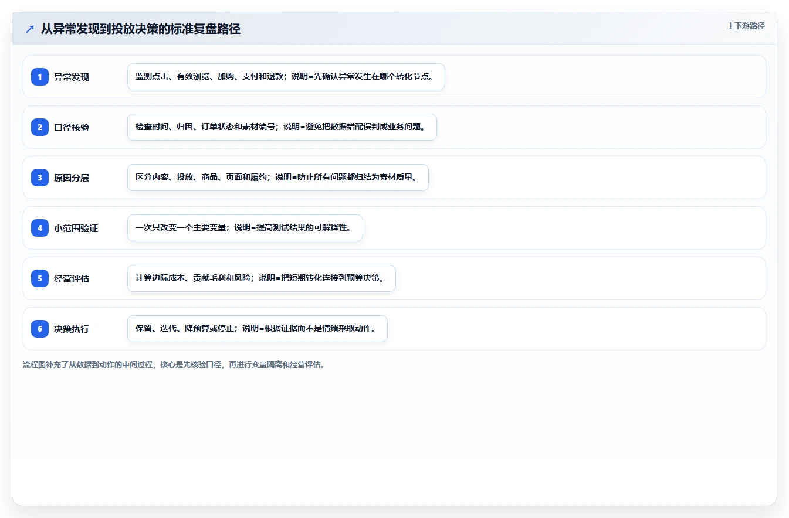Open the description box starting 区分内容、投放
Viewport: 789px width, 518px height.
click(x=278, y=178)
